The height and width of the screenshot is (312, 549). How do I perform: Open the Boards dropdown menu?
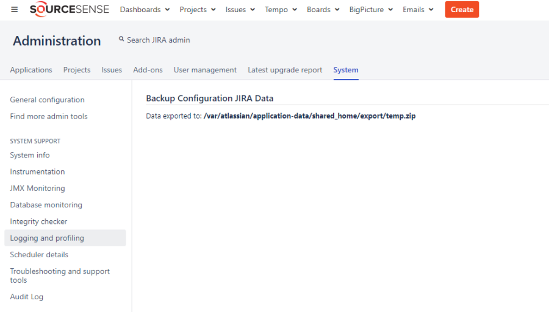point(323,9)
